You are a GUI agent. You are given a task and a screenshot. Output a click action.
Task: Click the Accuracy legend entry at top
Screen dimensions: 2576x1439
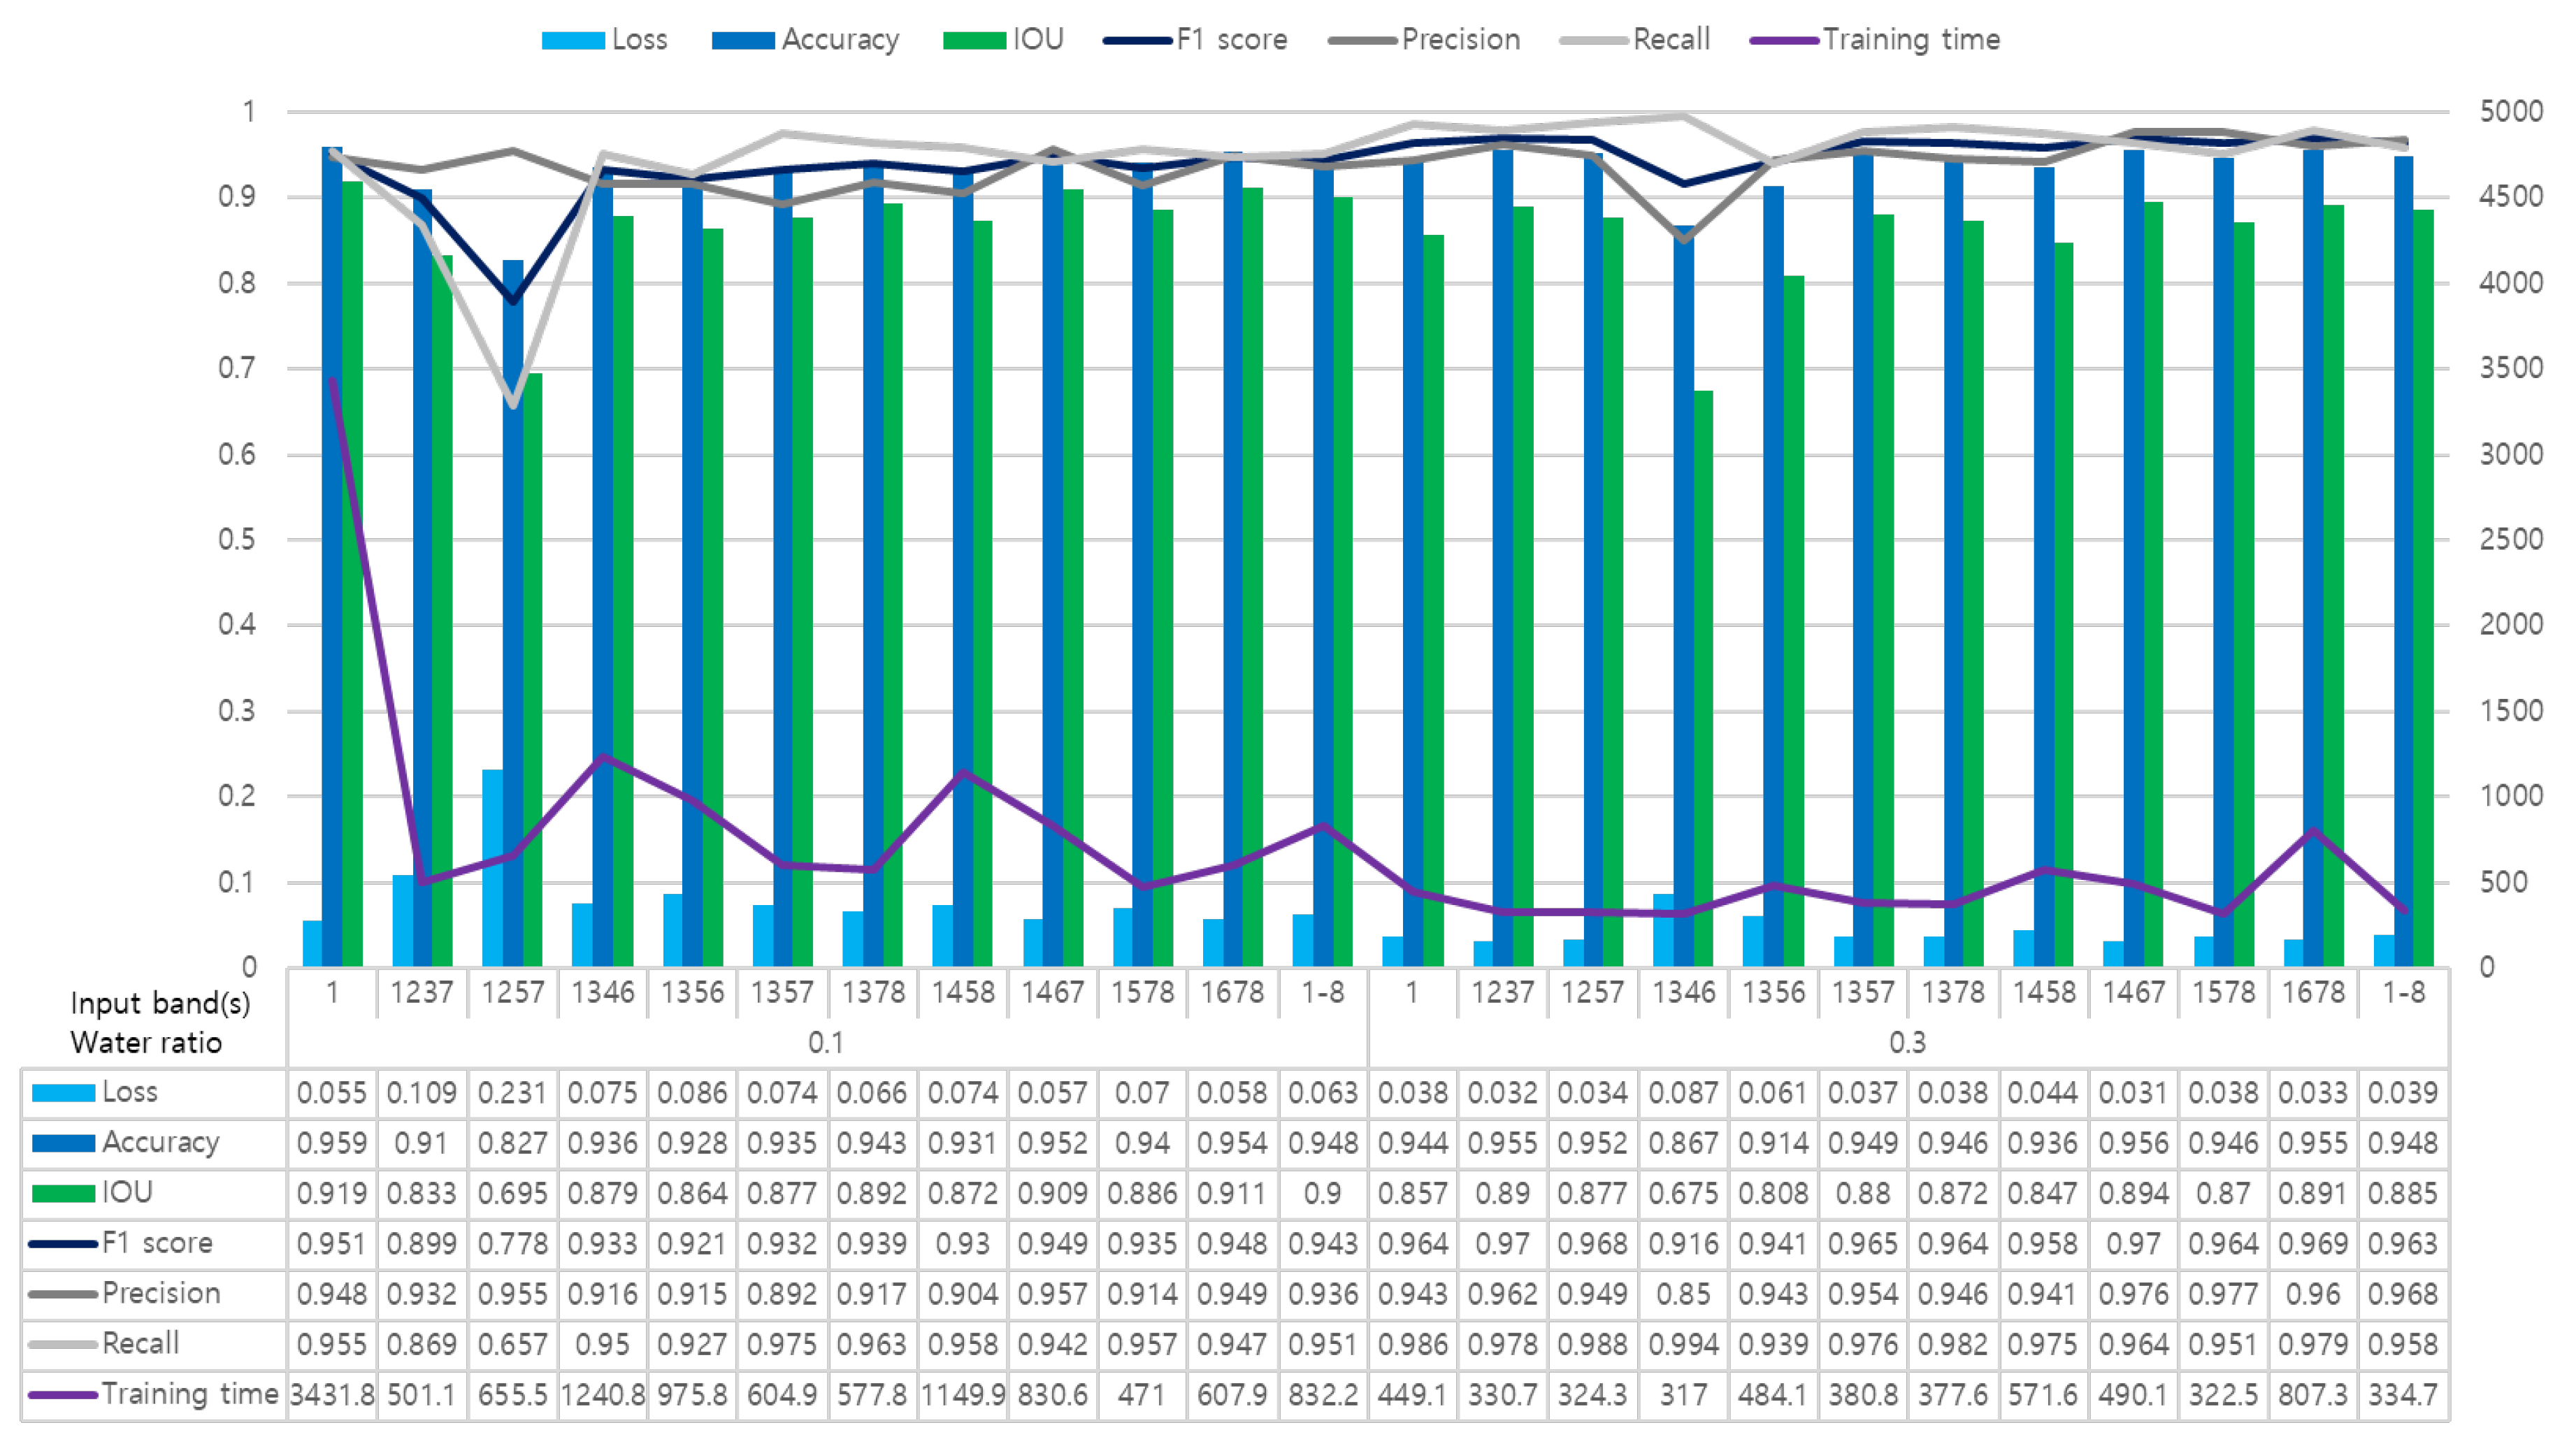pos(839,40)
